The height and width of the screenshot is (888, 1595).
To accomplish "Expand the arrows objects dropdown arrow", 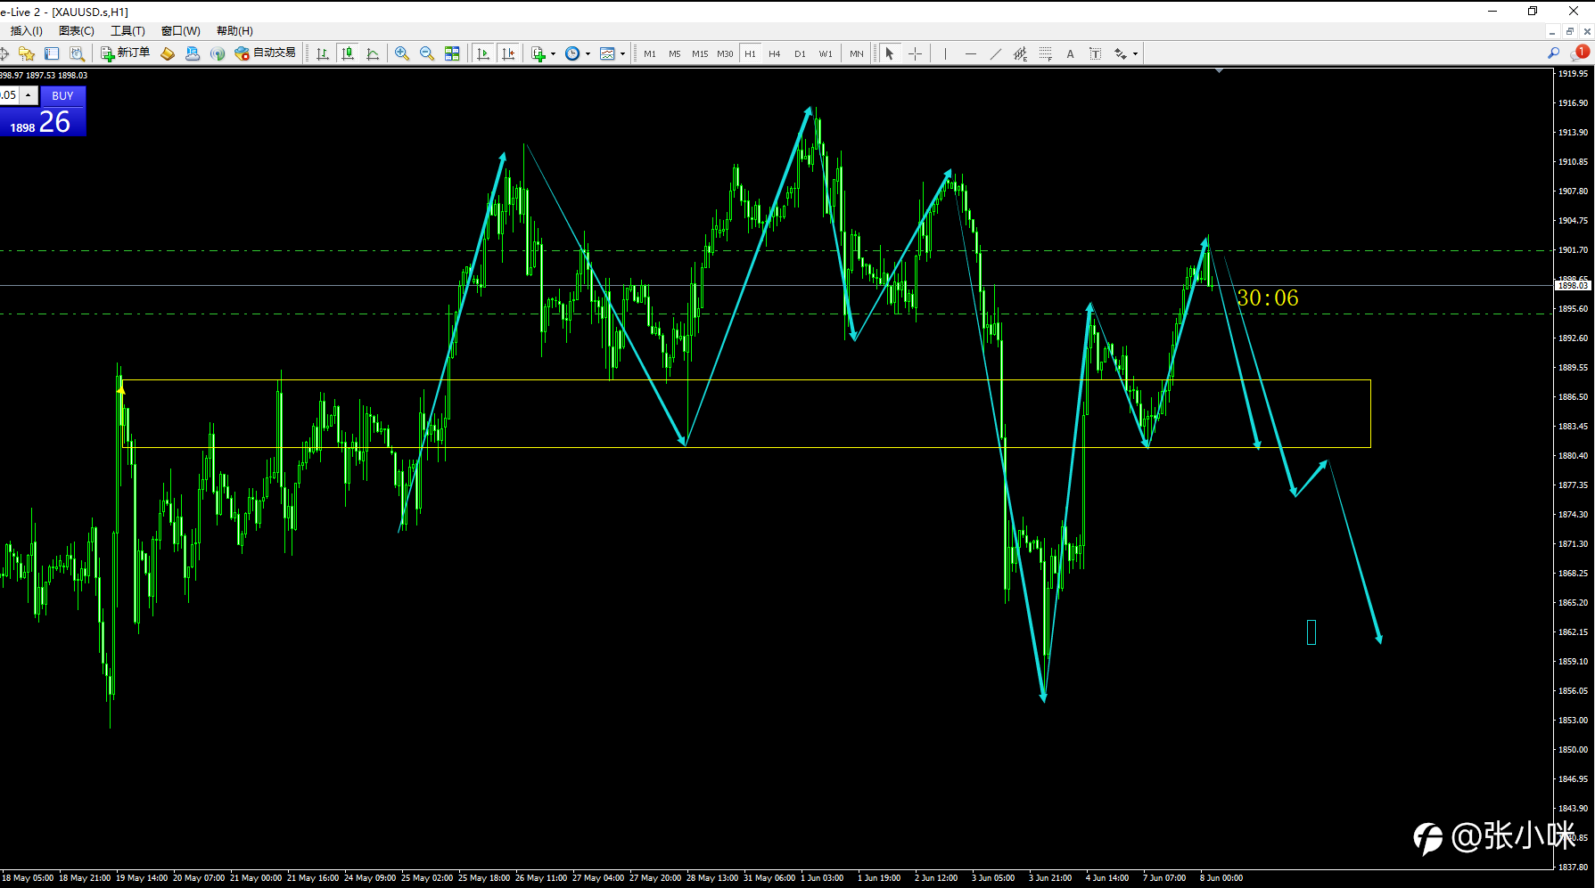I will click(x=1135, y=54).
